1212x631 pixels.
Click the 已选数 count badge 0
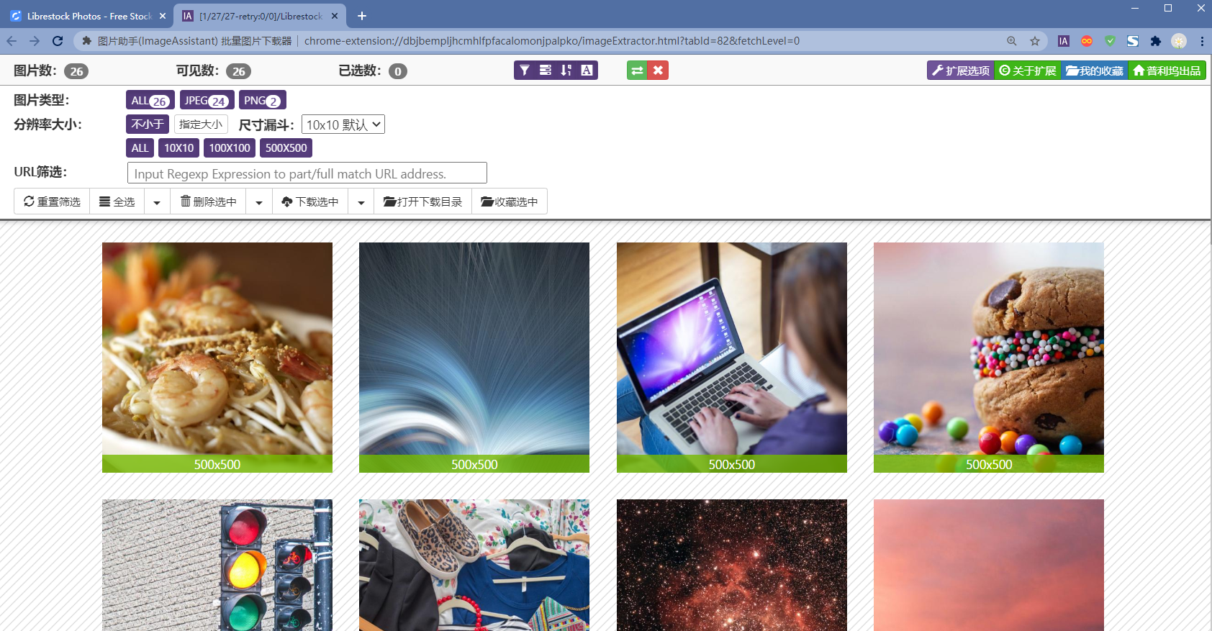pyautogui.click(x=398, y=71)
